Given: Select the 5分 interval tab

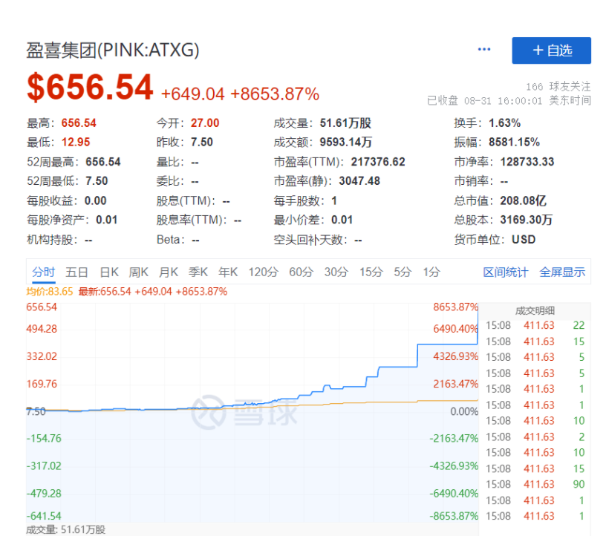Looking at the screenshot, I should 403,272.
